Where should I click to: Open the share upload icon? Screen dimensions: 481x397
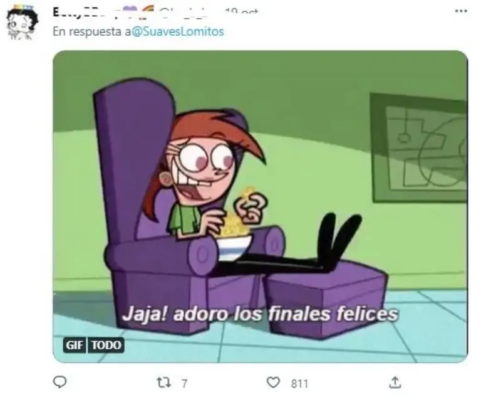(395, 383)
